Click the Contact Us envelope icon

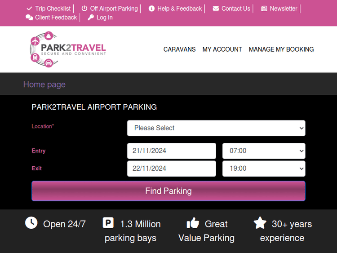216,9
